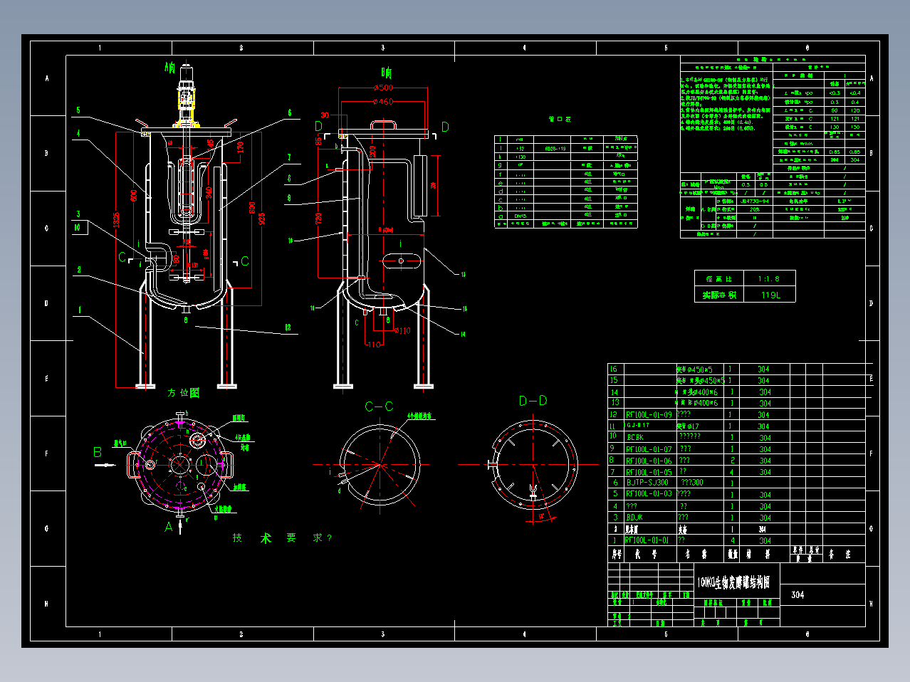Click balloon number '5' near the top flange

[x=78, y=110]
